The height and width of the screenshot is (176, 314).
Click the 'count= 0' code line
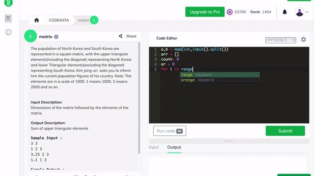click(x=170, y=59)
